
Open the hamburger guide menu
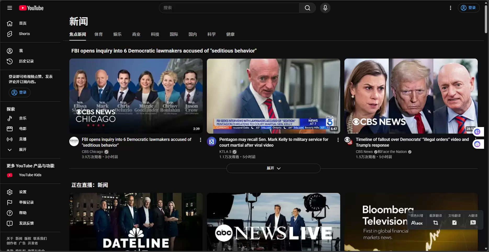pyautogui.click(x=10, y=8)
